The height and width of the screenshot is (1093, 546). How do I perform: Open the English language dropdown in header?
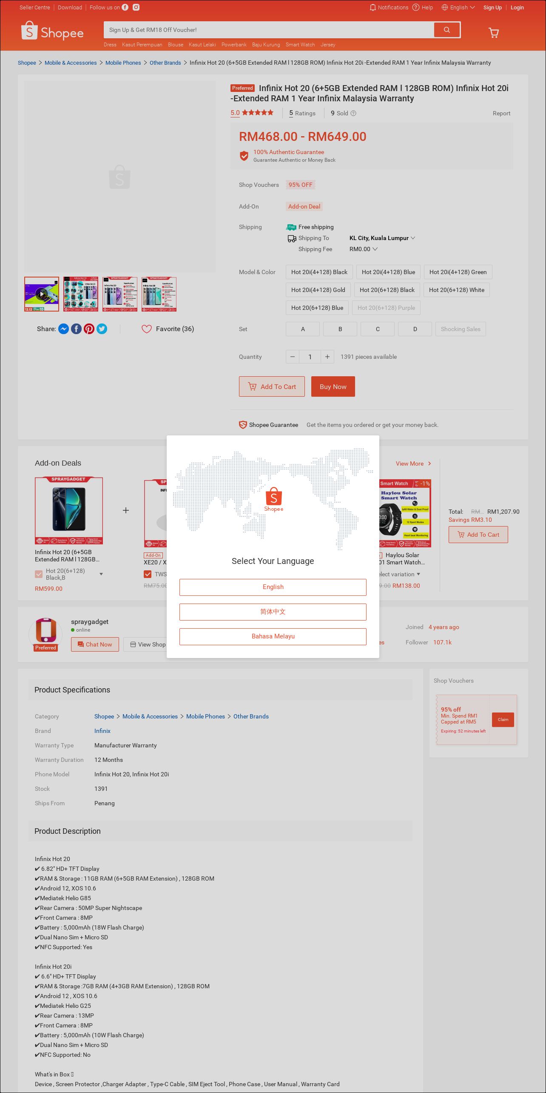point(458,7)
